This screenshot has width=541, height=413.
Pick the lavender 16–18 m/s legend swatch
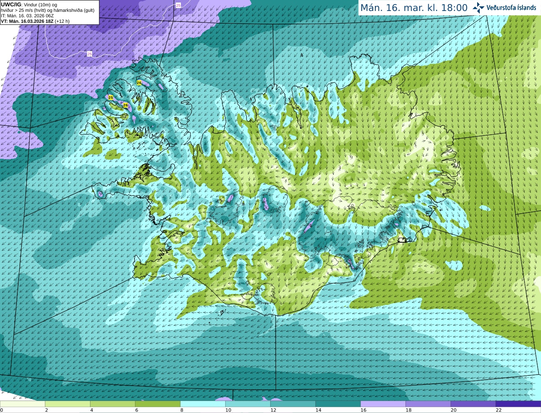coord(383,404)
